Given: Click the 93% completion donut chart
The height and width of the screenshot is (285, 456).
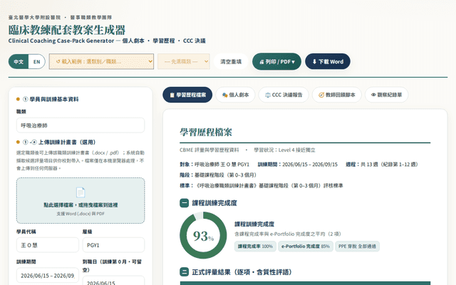Looking at the screenshot, I should (x=203, y=235).
